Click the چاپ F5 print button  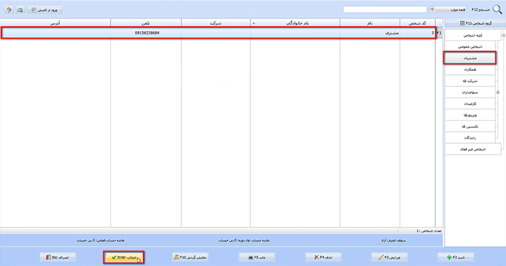point(256,257)
